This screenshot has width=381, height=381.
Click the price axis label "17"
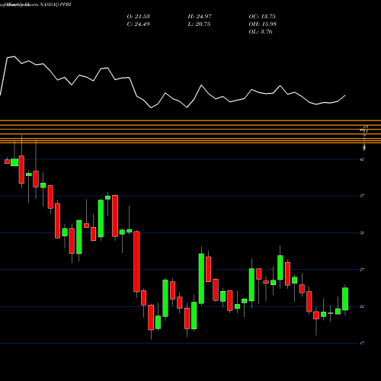(x=362, y=343)
